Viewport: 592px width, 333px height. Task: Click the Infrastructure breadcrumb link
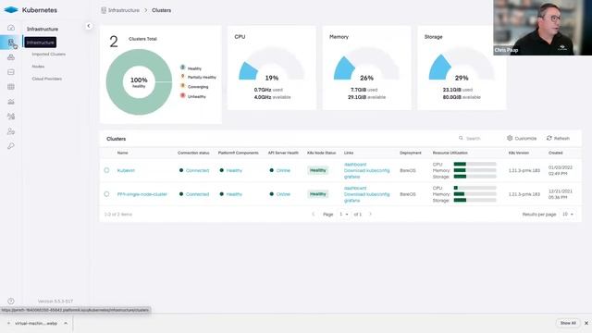click(123, 10)
